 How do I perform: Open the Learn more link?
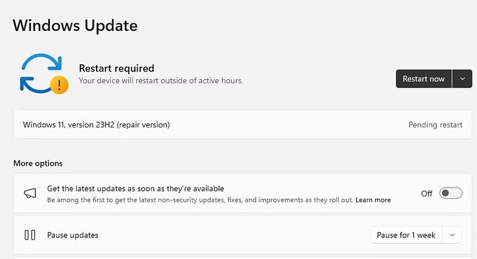[x=373, y=200]
